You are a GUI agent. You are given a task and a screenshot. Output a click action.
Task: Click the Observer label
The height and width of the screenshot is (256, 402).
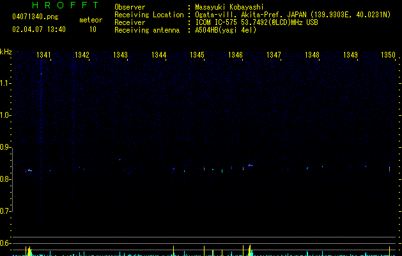(x=130, y=7)
